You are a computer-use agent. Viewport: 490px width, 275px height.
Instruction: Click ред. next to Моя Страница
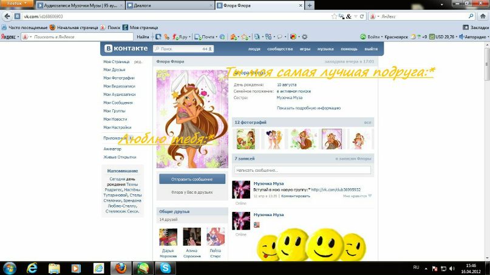138,62
